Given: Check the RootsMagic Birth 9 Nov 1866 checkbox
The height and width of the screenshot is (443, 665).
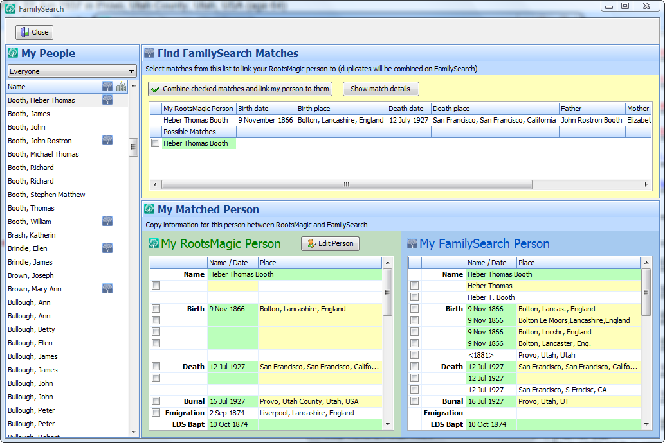Looking at the screenshot, I should click(156, 309).
